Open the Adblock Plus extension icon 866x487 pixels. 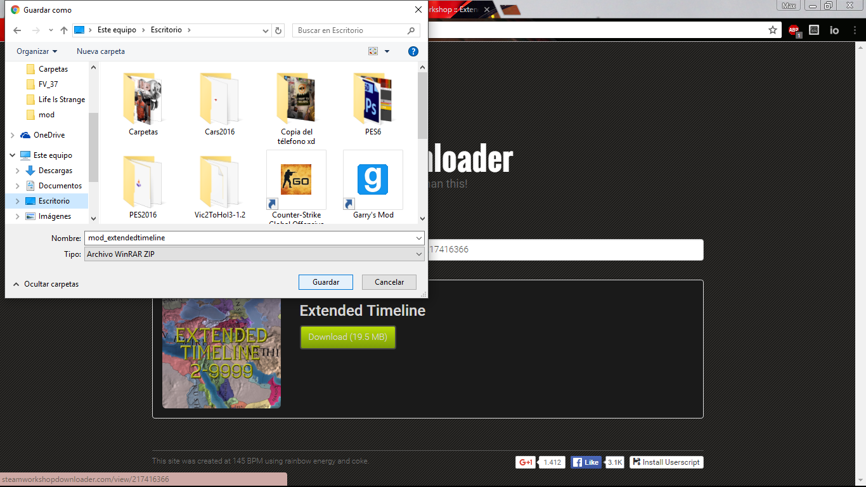coord(794,30)
